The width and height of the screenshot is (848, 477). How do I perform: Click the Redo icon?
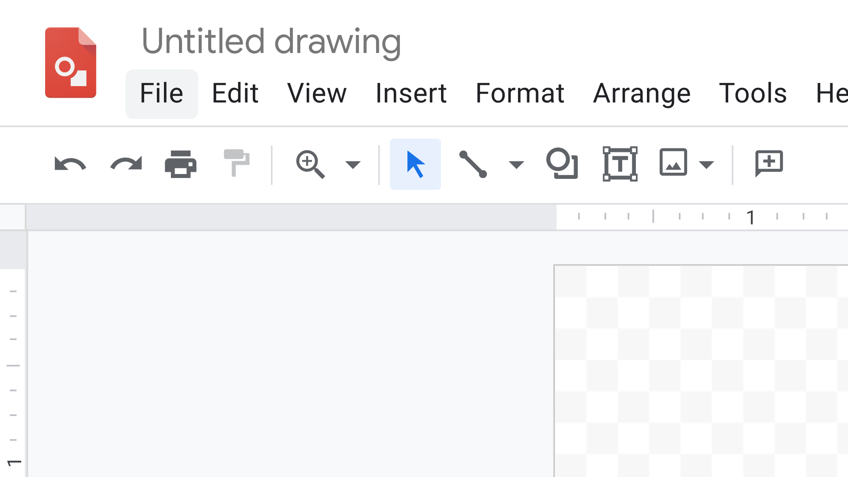pyautogui.click(x=126, y=164)
